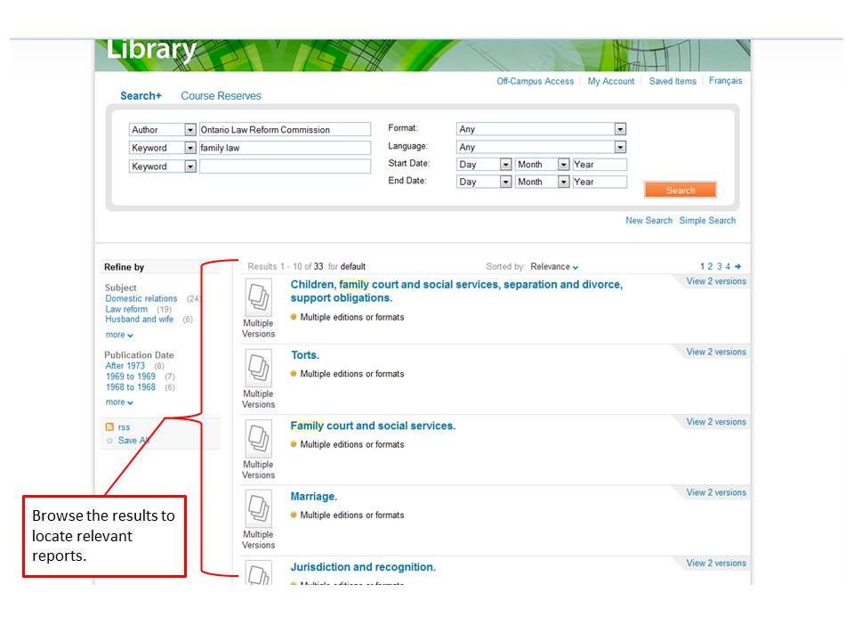854x641 pixels.
Task: View 2 versions of Marriage
Action: [716, 492]
